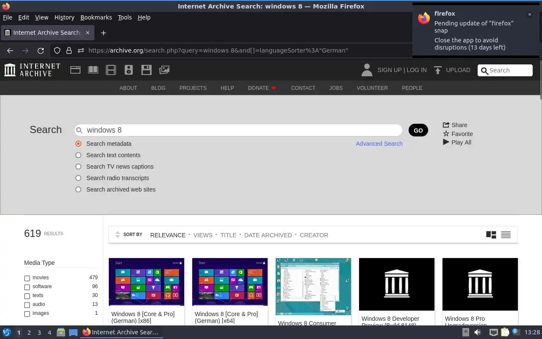
Task: Click the Share icon
Action: pos(446,125)
